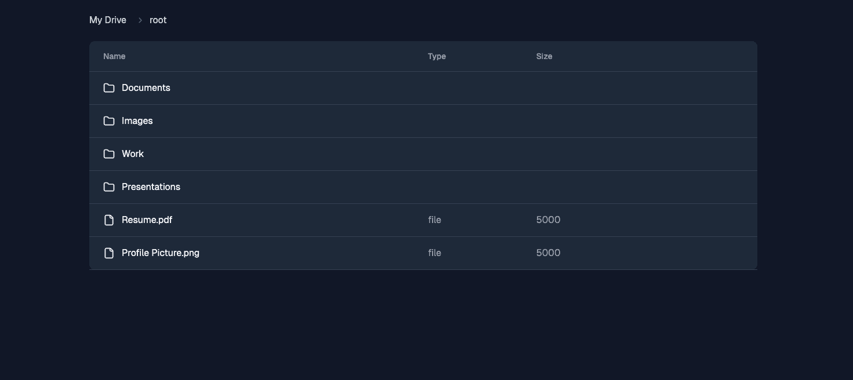853x380 pixels.
Task: Open the Profile Picture.png file name
Action: tap(161, 253)
